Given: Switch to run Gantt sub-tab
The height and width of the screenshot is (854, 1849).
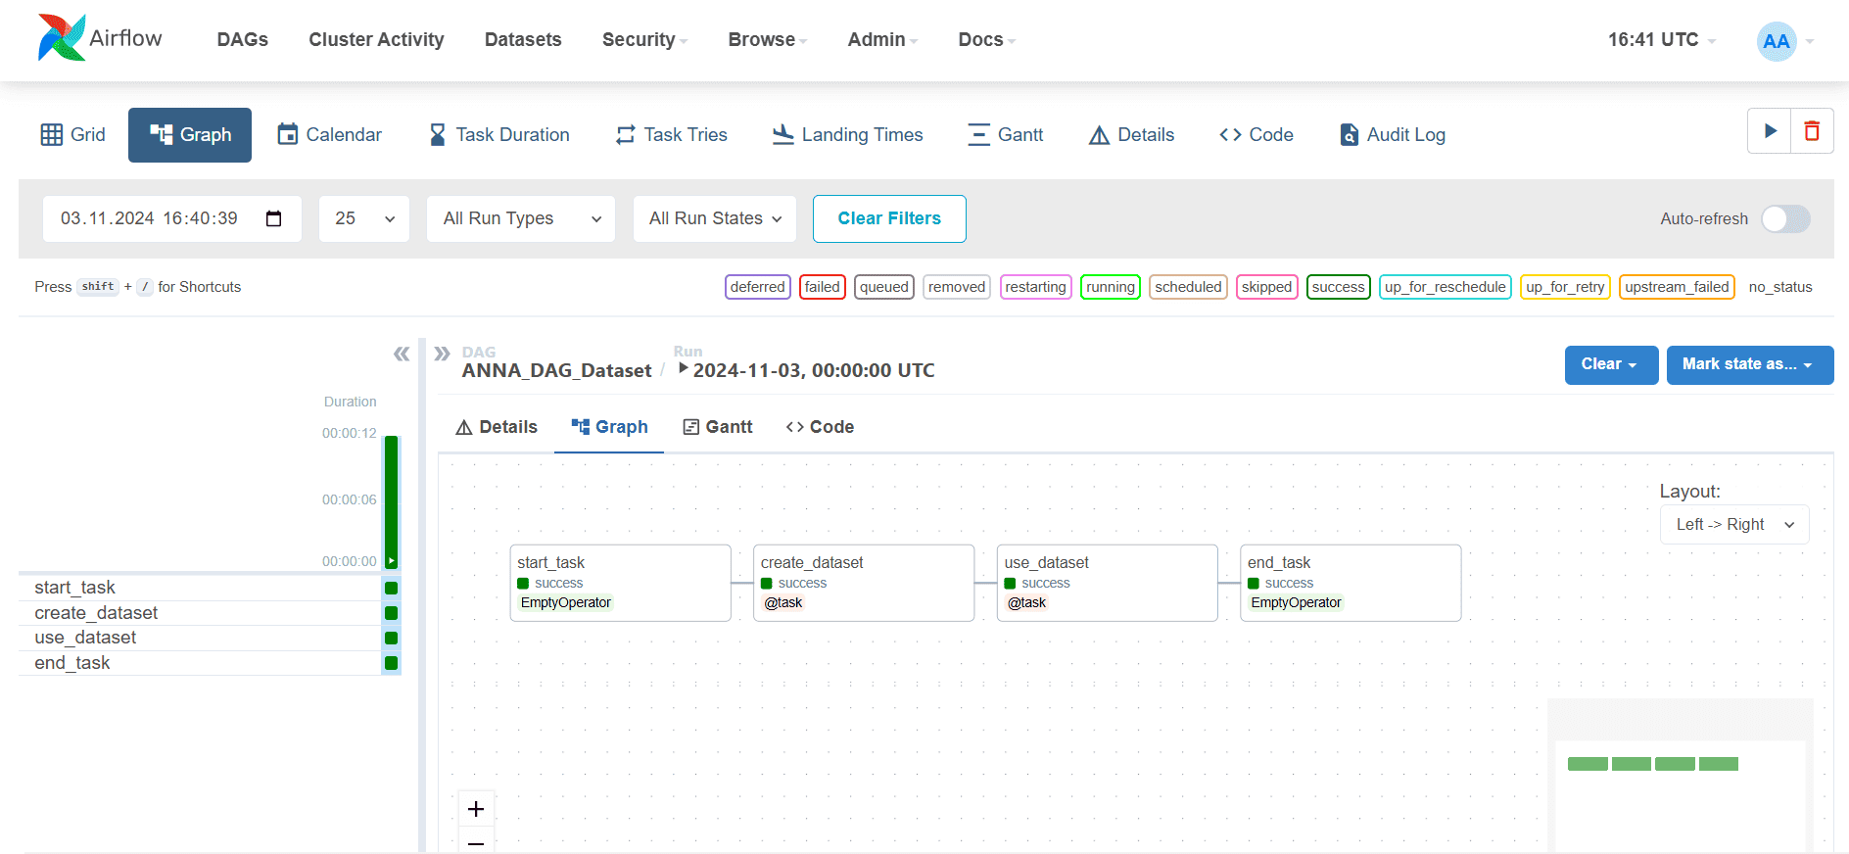Looking at the screenshot, I should pyautogui.click(x=718, y=427).
